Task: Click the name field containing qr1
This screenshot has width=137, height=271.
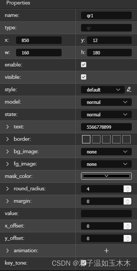Action: click(x=106, y=15)
